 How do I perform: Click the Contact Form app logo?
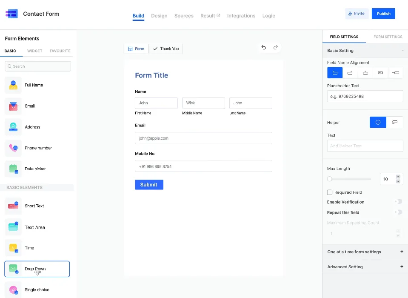point(12,14)
